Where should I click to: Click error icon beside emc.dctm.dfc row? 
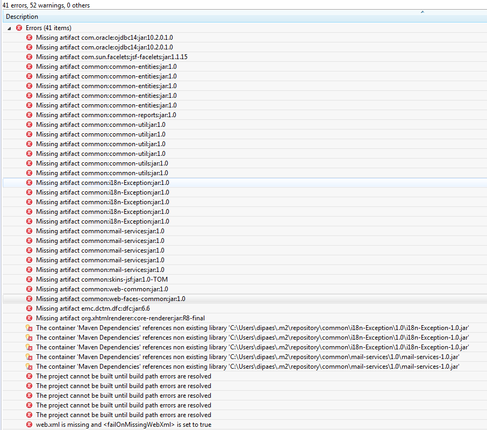[x=29, y=309]
